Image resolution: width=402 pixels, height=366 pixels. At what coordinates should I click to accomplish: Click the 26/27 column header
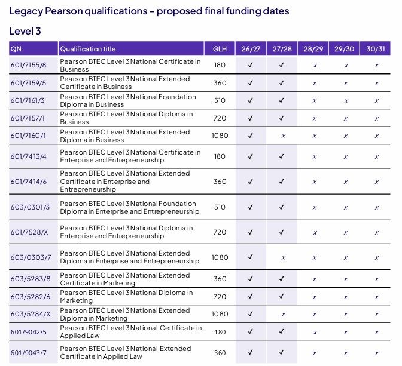click(251, 48)
